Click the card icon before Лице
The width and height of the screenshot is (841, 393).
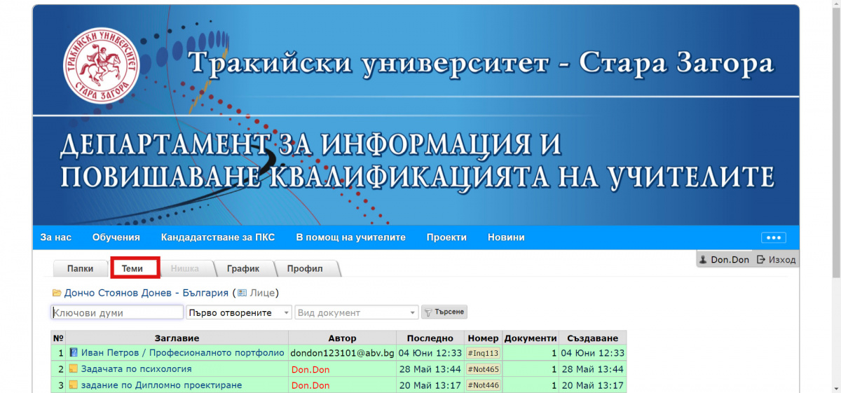point(242,293)
